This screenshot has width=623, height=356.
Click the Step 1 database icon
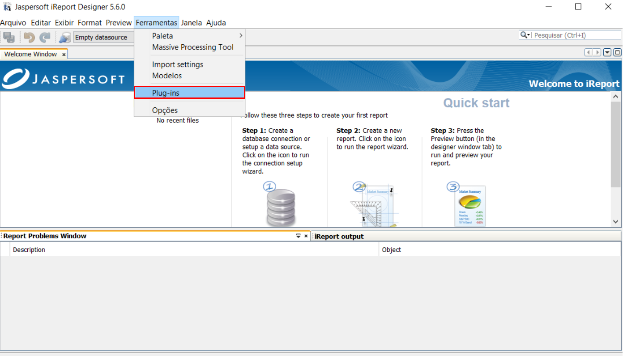click(x=280, y=204)
